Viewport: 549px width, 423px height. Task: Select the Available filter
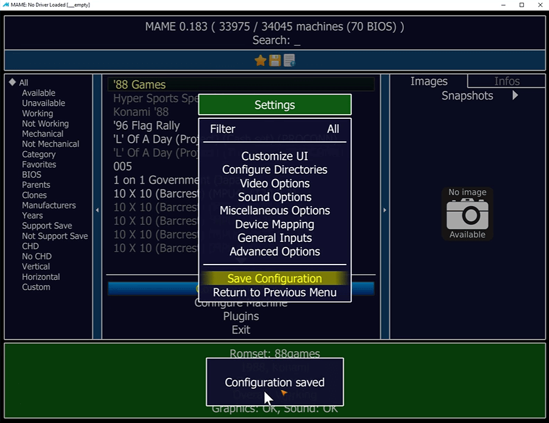point(38,93)
